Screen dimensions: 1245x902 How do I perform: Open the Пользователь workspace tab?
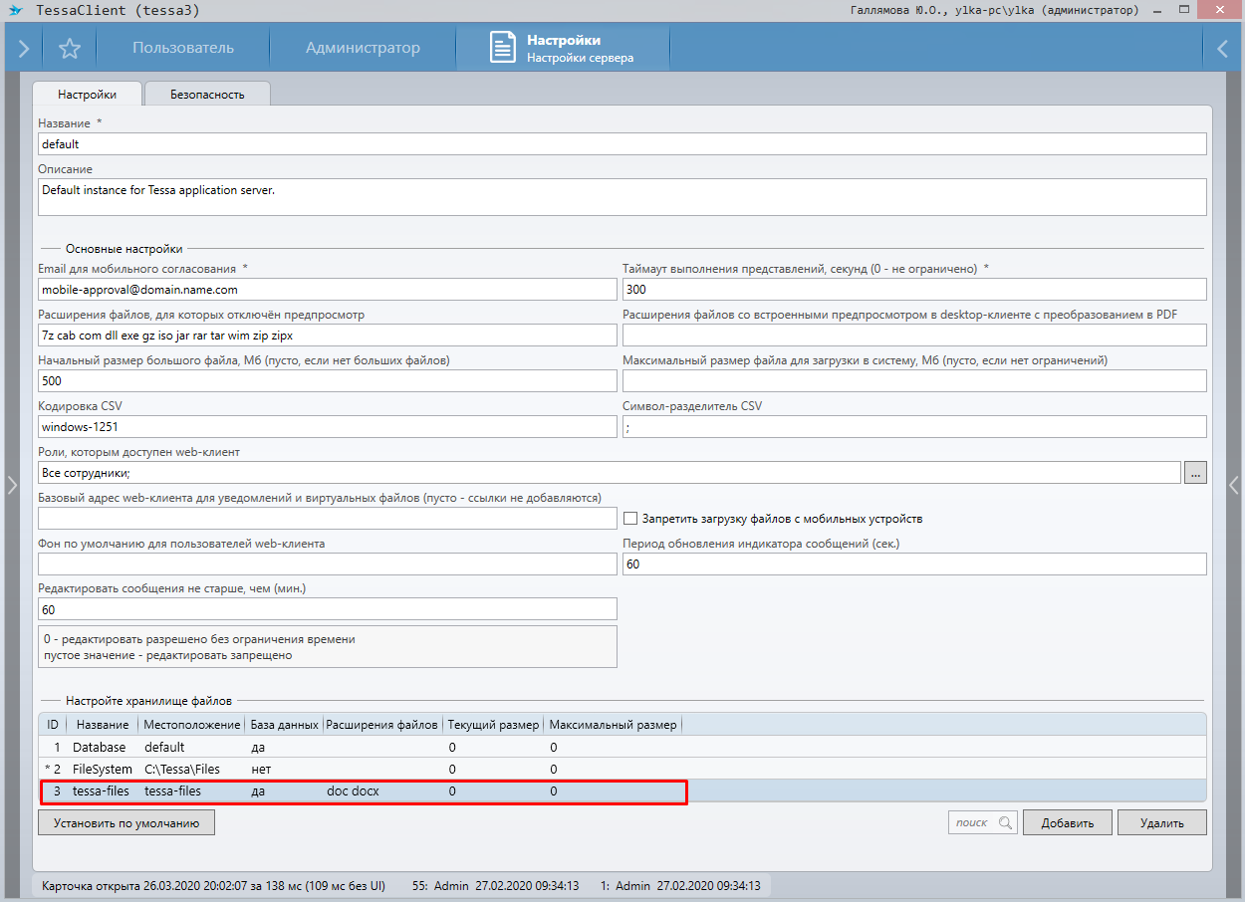(x=183, y=48)
